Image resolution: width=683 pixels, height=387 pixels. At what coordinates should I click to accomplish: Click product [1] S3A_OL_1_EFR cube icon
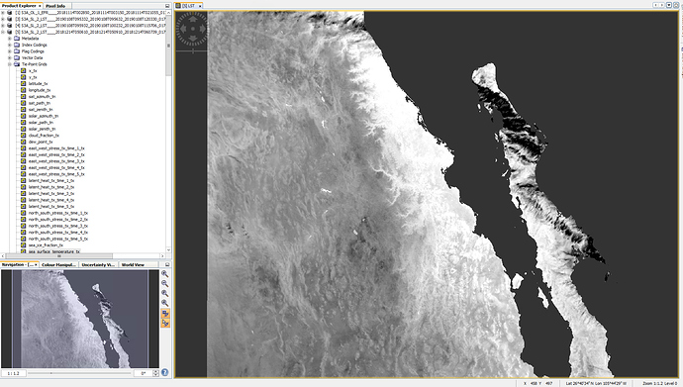[10, 13]
